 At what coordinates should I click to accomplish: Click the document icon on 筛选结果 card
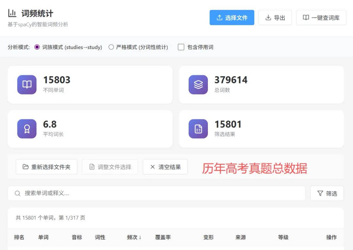(198, 128)
